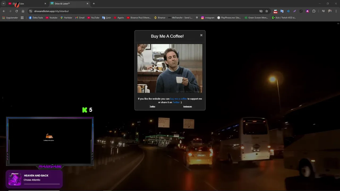Screen dimensions: 340x191
Task: Open the Uygulamalar apps shortcut
Action: pos(10,18)
